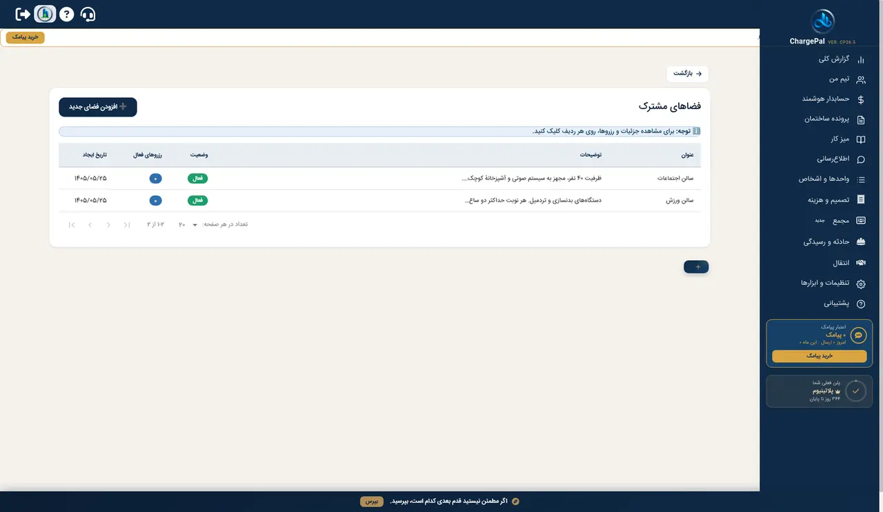Click the logout arrow icon in the header
Image resolution: width=883 pixels, height=512 pixels.
[x=23, y=14]
